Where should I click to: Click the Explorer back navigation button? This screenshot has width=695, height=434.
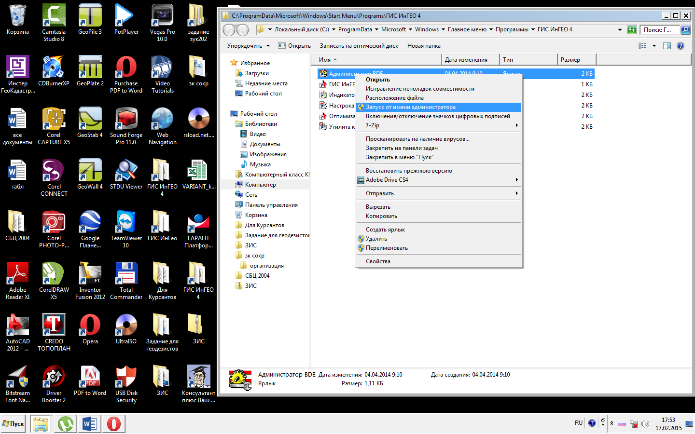(x=229, y=30)
